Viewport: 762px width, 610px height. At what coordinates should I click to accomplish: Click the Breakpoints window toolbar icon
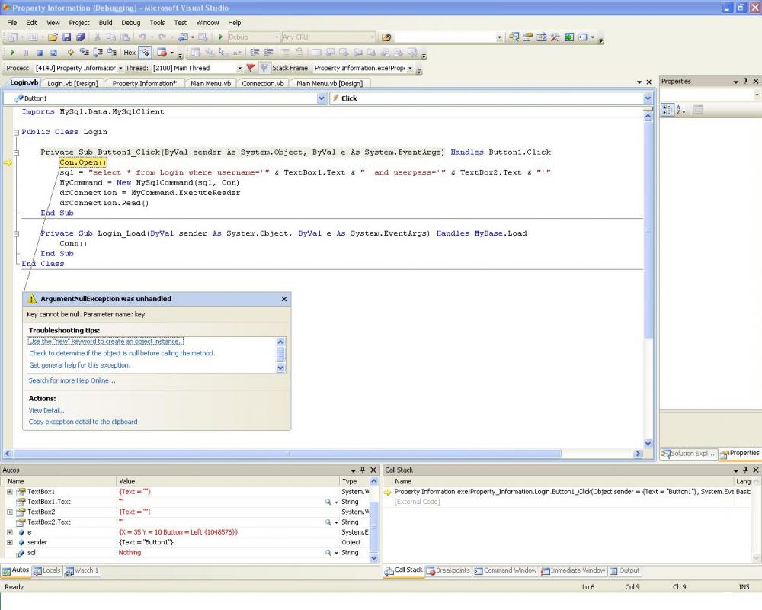[162, 53]
